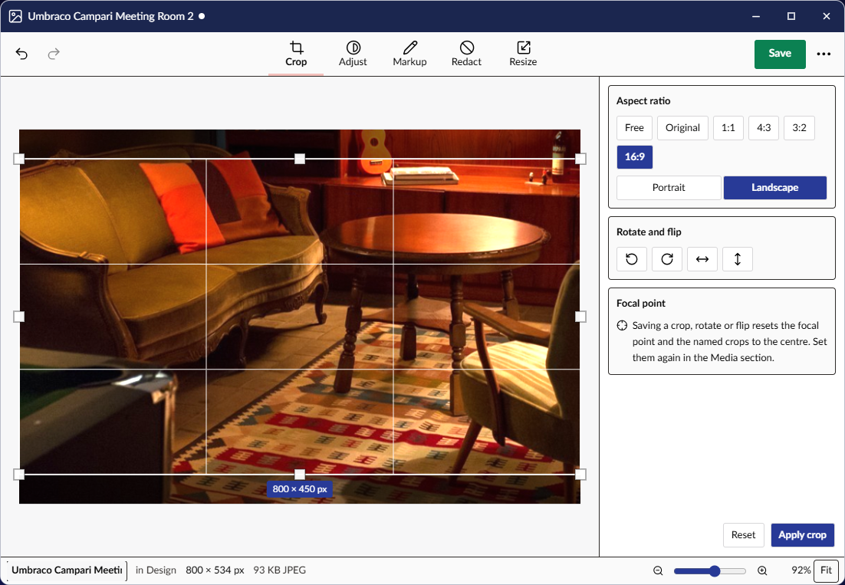
Task: Open the more options ellipsis menu
Action: [824, 54]
